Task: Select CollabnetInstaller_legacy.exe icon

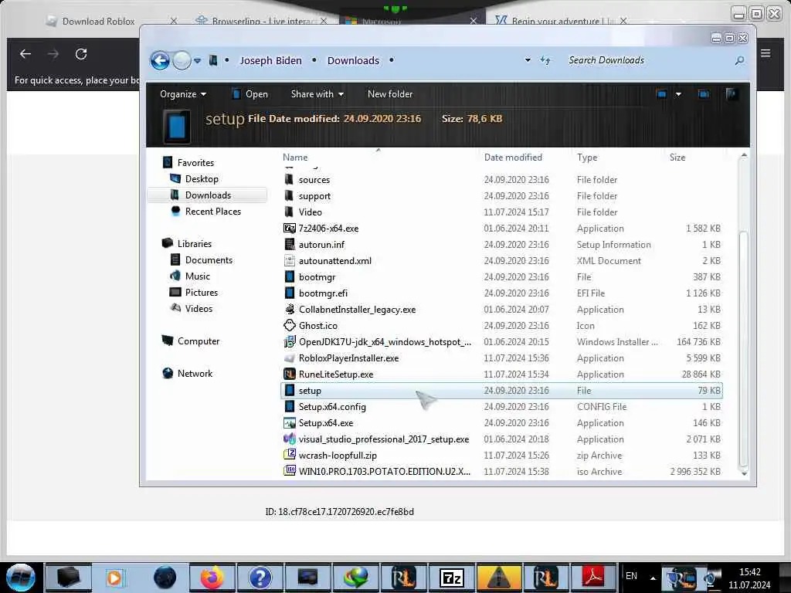Action: (289, 309)
